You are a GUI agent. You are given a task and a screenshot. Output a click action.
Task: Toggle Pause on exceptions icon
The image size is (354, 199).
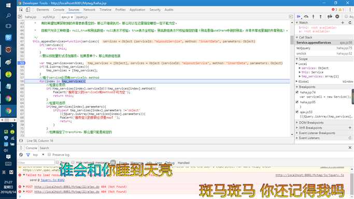pos(337,17)
